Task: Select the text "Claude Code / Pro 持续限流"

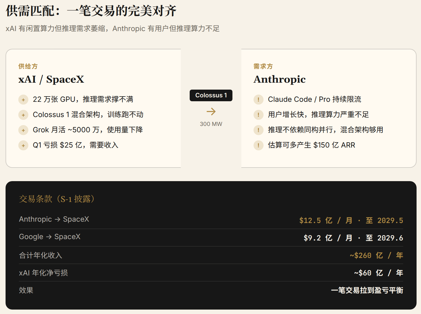Action: [315, 99]
